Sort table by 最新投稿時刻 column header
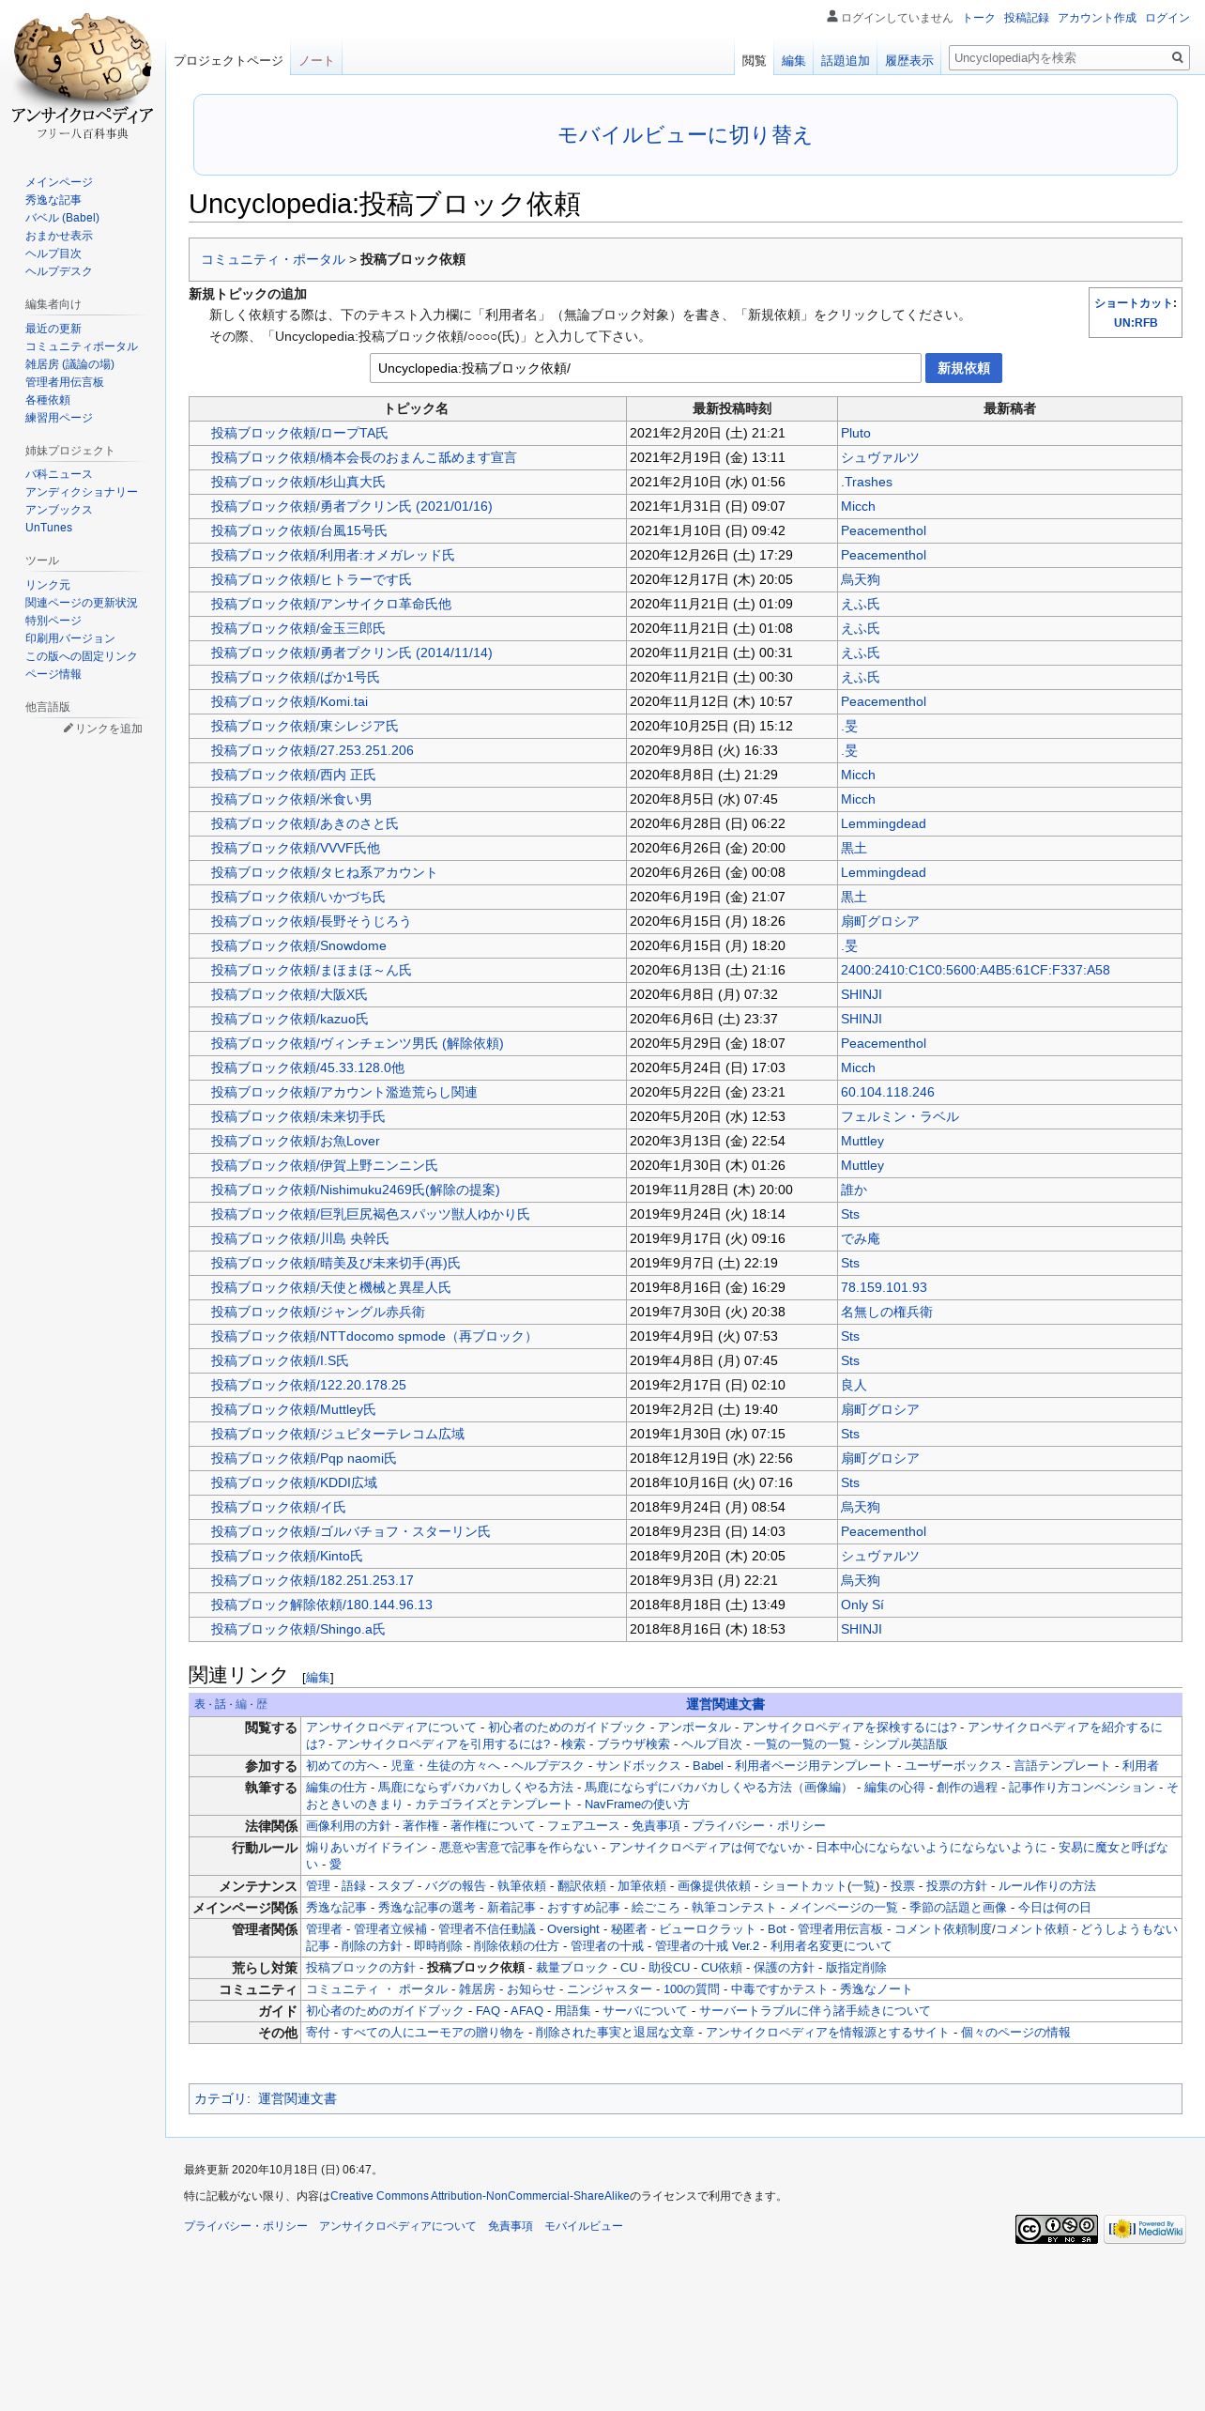The width and height of the screenshot is (1205, 2411). [x=732, y=408]
